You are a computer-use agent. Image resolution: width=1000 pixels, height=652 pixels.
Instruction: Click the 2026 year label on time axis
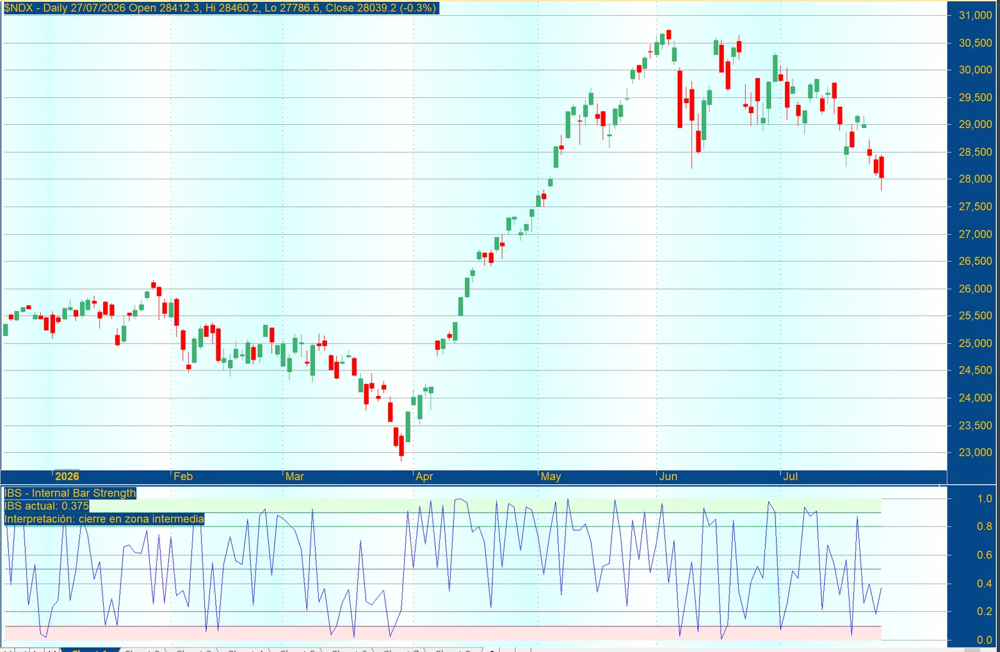(x=67, y=476)
